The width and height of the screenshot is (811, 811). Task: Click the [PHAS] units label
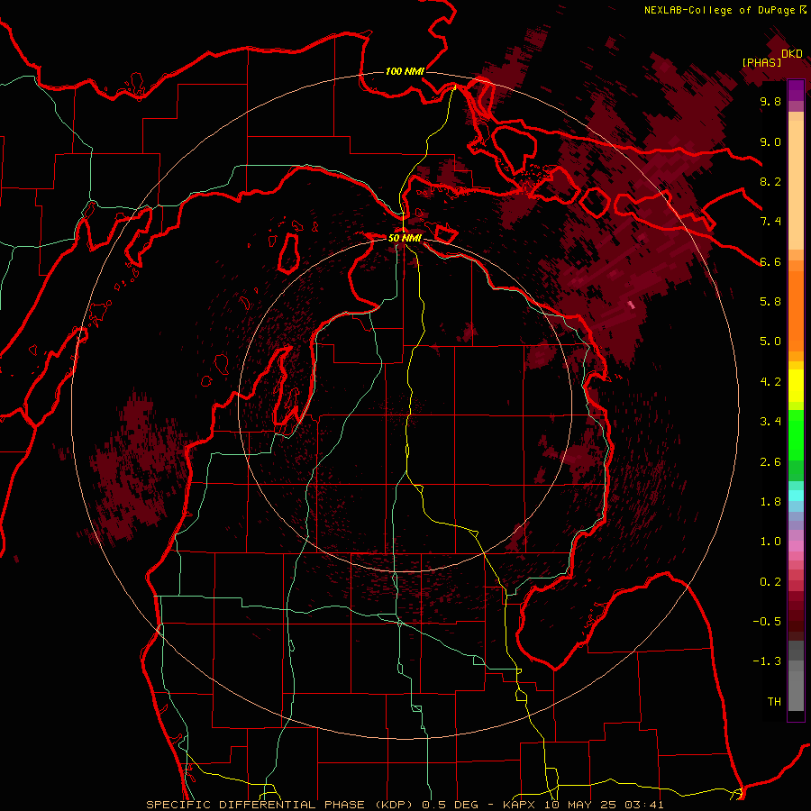click(761, 62)
